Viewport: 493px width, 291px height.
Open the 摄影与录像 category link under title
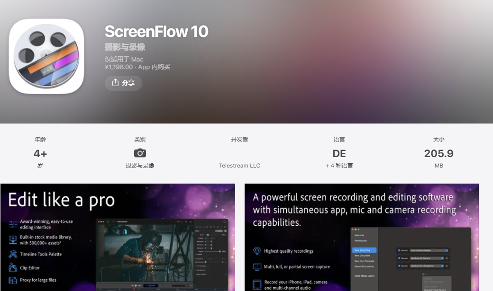(x=125, y=47)
